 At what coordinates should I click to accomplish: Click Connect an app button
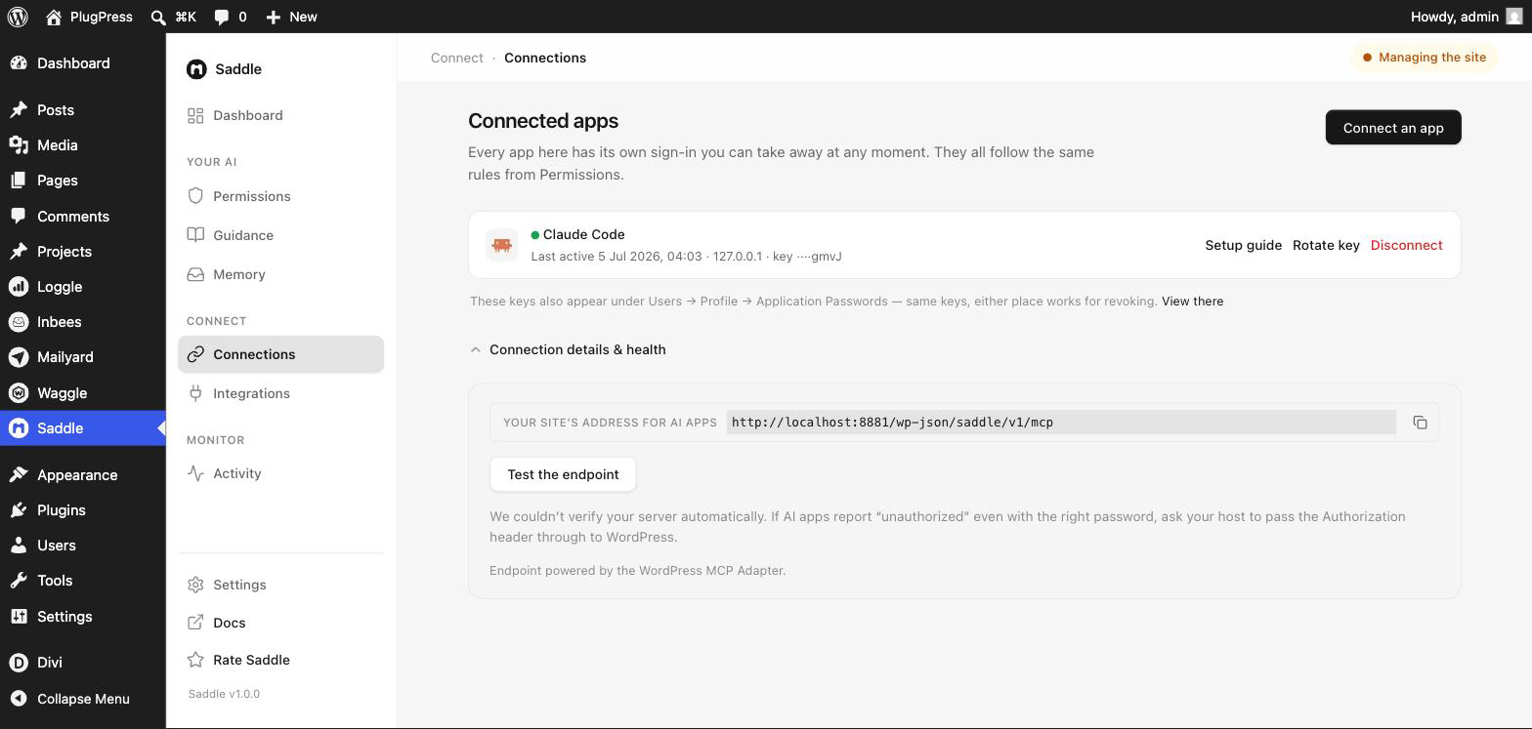point(1393,128)
